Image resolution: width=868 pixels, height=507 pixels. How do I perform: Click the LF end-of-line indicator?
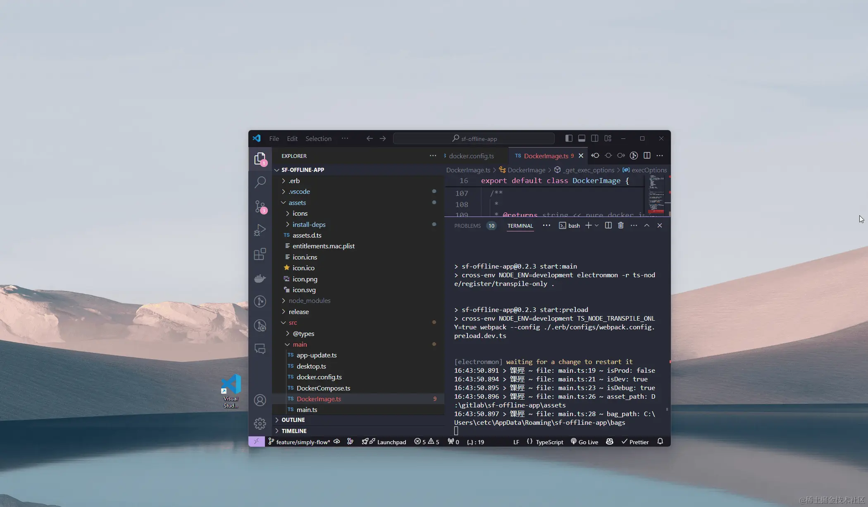(516, 442)
